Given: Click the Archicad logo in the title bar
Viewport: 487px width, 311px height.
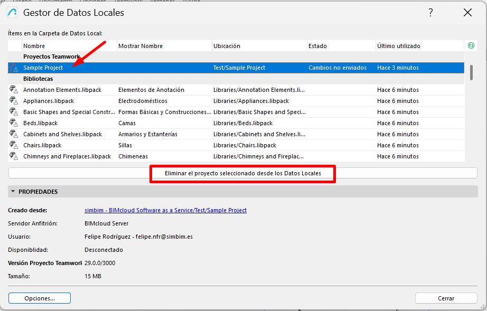Looking at the screenshot, I should coord(13,13).
